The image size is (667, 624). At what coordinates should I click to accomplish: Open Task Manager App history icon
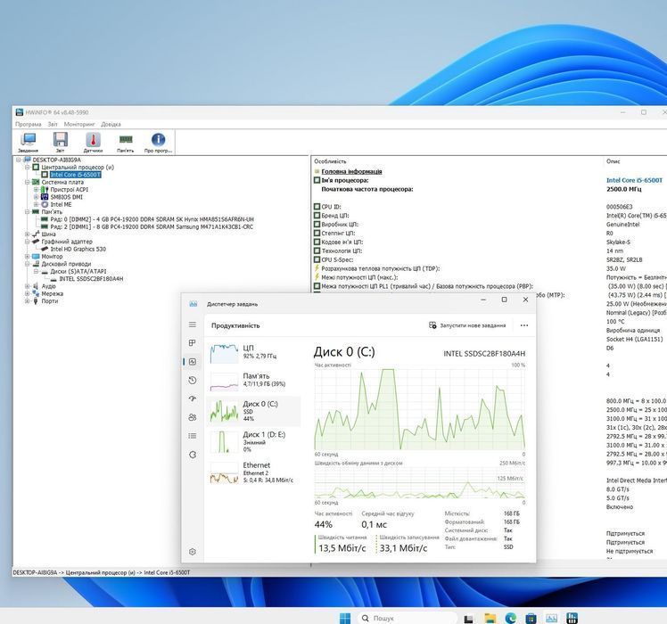(193, 381)
